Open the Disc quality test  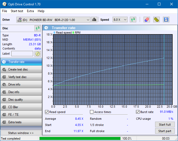pyautogui.click(x=21, y=100)
